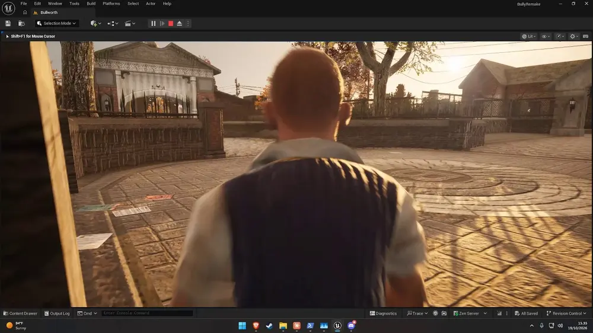
Task: Open the Blueprints dropdown in toolbar
Action: coord(113,24)
